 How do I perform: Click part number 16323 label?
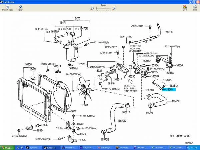[82, 64]
